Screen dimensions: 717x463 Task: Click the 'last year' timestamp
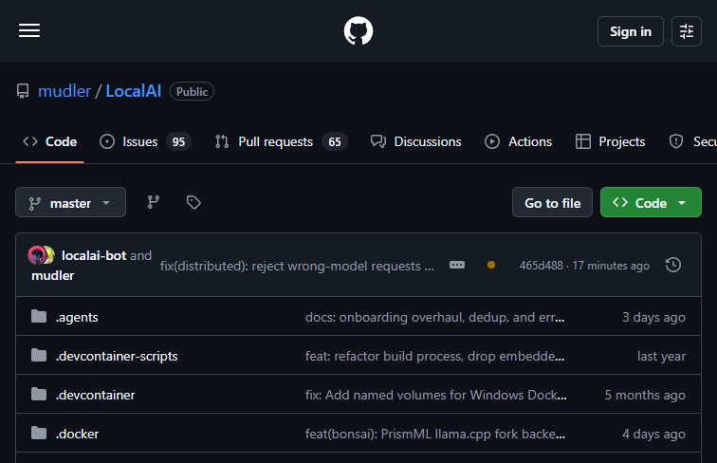[x=662, y=356]
